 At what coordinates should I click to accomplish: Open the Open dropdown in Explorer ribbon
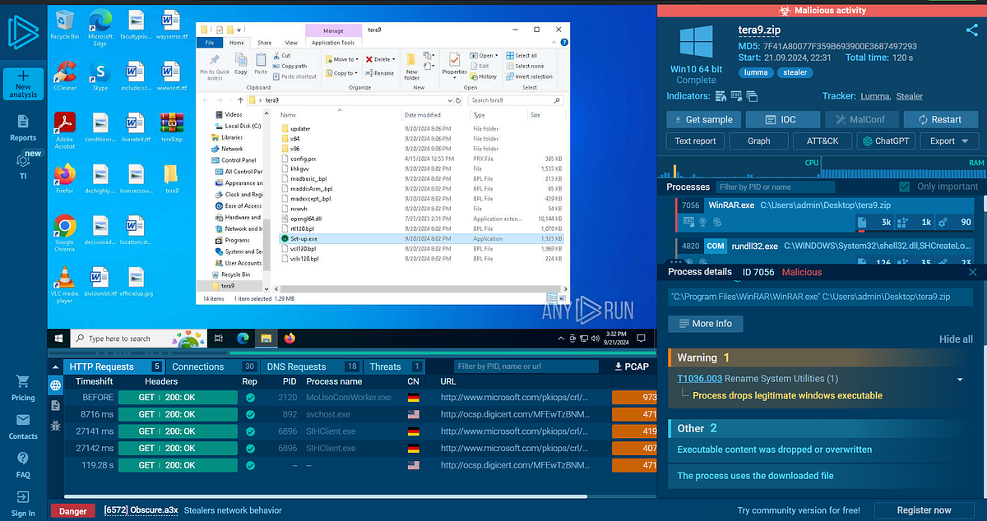click(486, 56)
